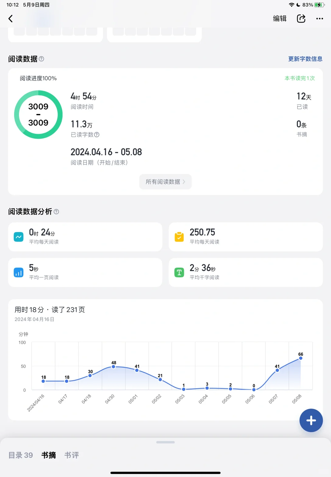331x477 pixels.
Task: Tap the blue bar chart icon for per-page reading
Action: pyautogui.click(x=19, y=273)
